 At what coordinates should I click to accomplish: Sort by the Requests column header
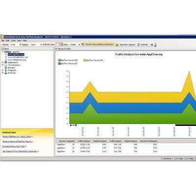(71, 141)
